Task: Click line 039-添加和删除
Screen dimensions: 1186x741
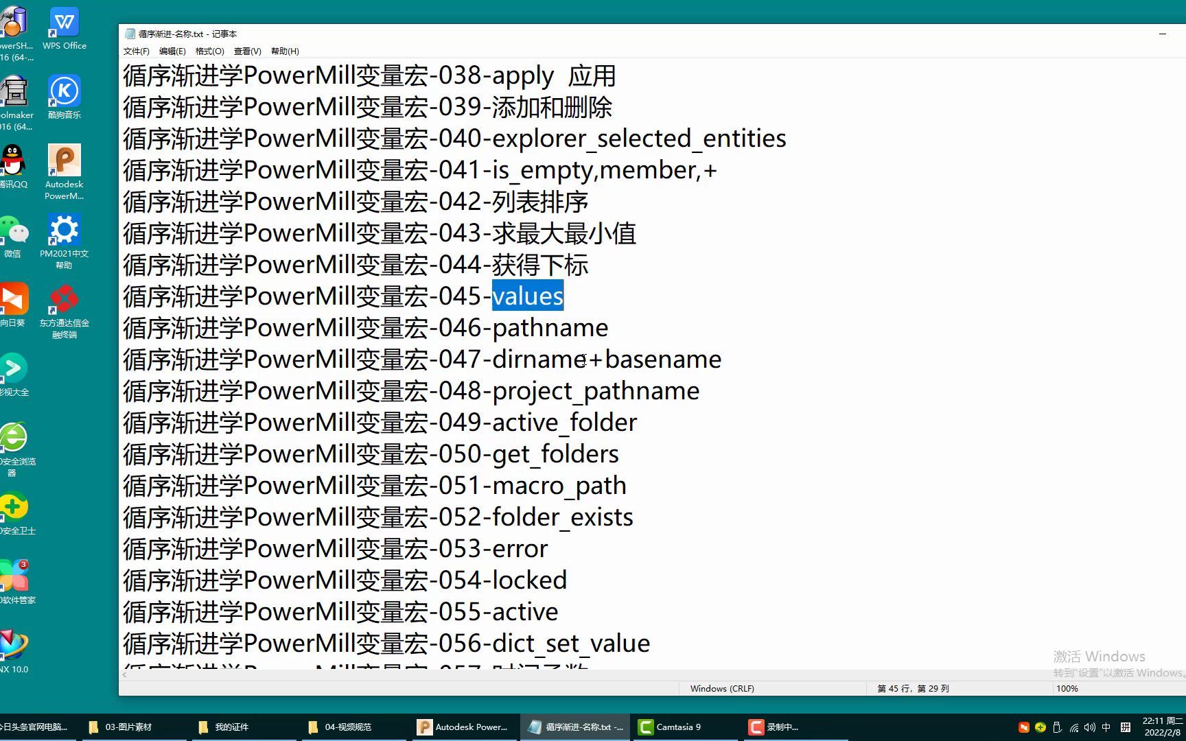Action: point(367,107)
